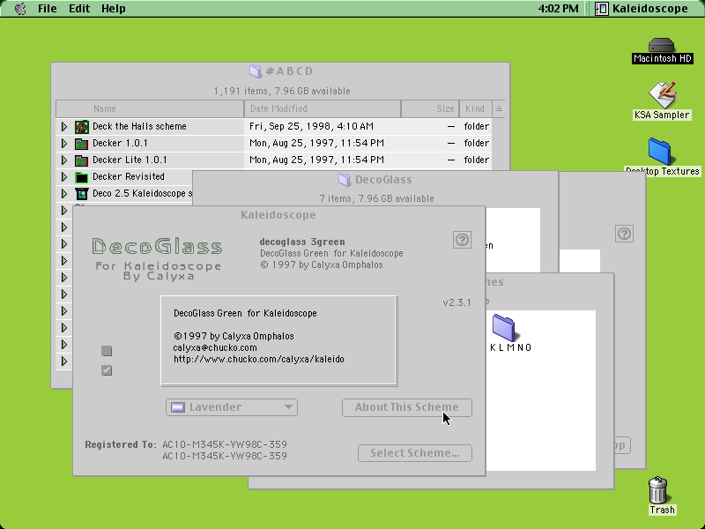This screenshot has height=529, width=705.
Task: Open the Help menu
Action: (114, 9)
